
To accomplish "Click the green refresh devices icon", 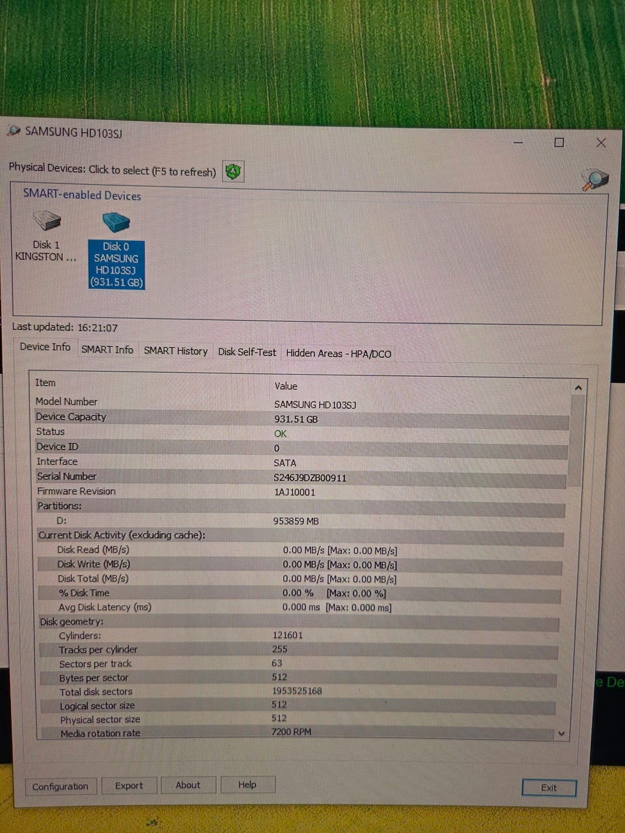I will (233, 172).
